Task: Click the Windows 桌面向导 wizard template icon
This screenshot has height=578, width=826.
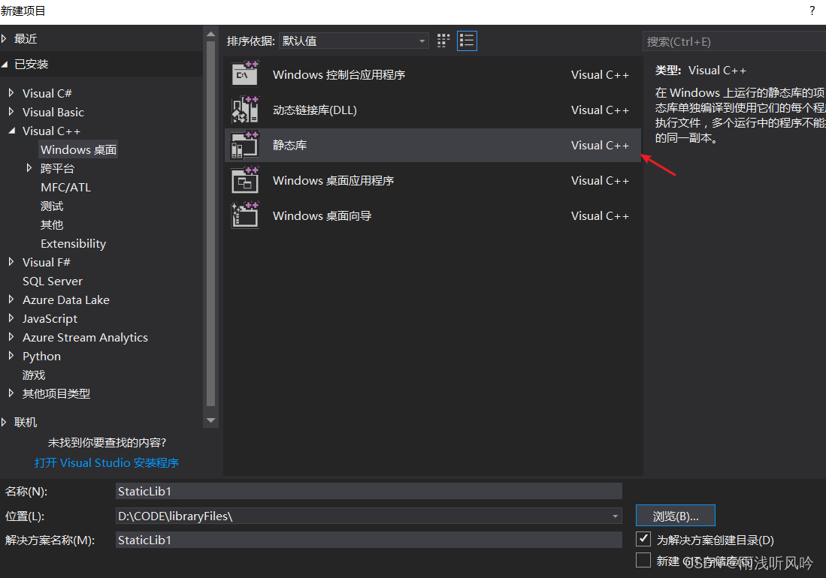Action: point(245,215)
